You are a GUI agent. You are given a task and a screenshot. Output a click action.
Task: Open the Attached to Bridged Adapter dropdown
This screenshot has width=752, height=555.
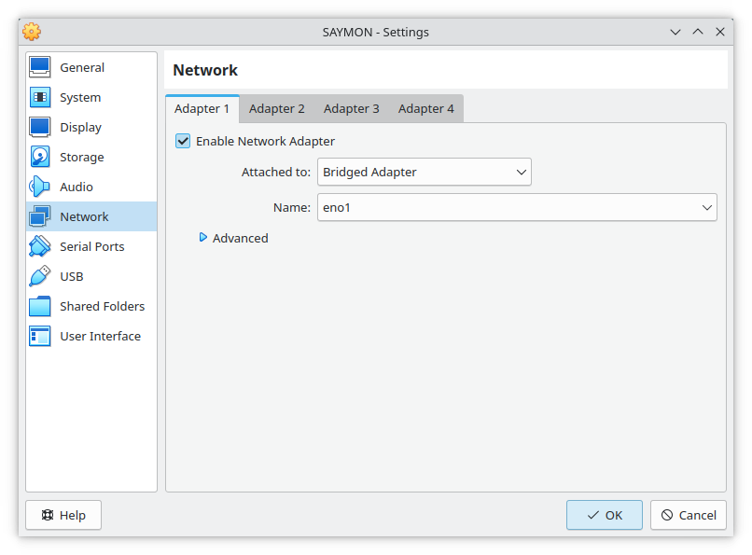(x=424, y=172)
